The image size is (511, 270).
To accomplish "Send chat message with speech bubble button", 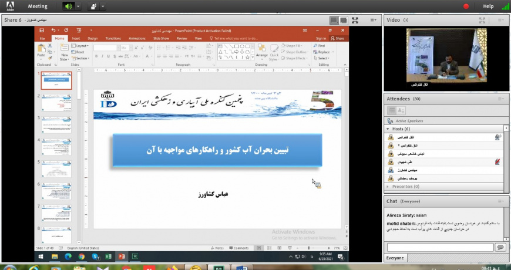I will (500, 248).
